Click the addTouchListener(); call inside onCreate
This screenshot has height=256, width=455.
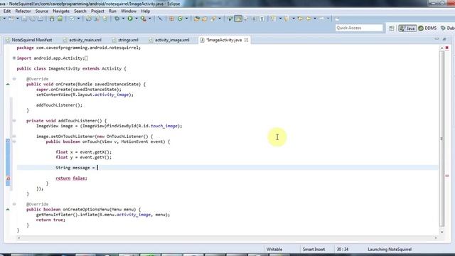(x=59, y=105)
